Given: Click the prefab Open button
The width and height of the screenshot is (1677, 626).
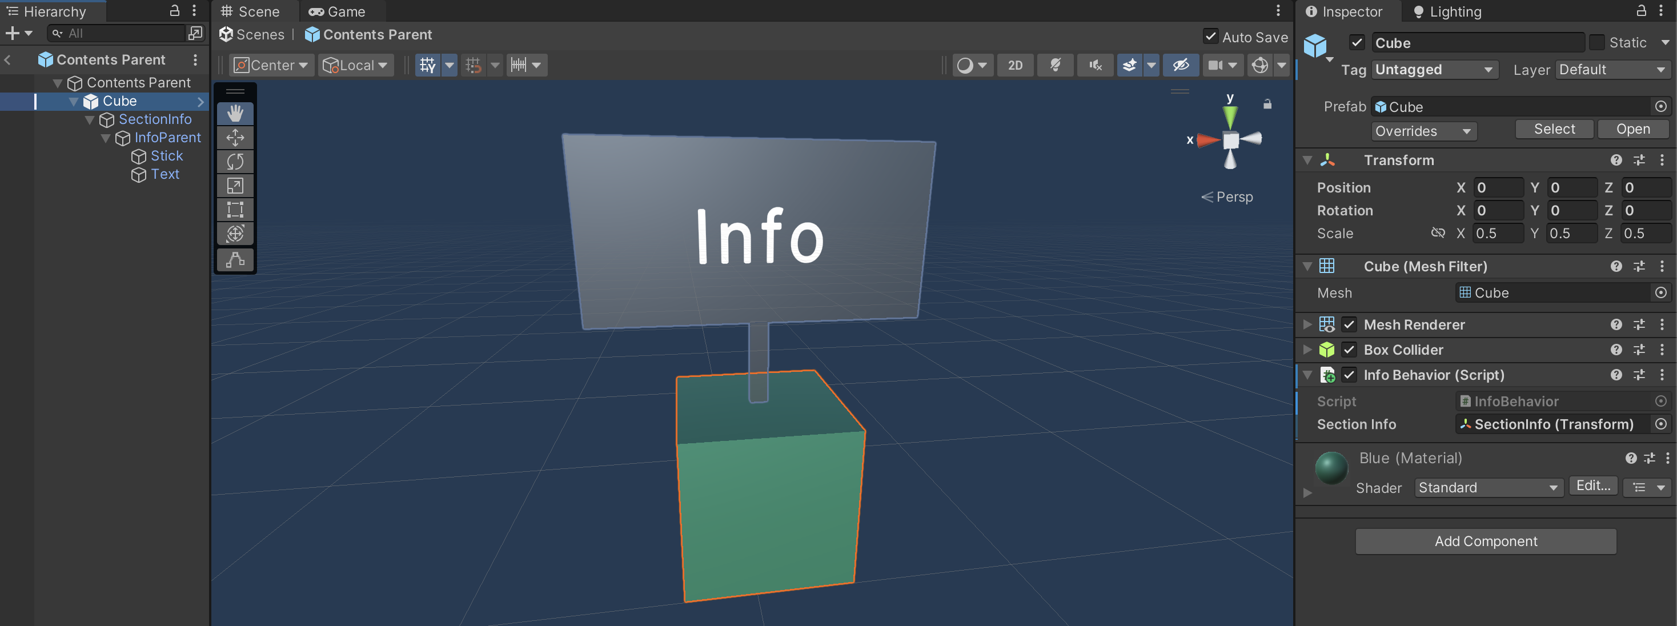Looking at the screenshot, I should click(1632, 129).
